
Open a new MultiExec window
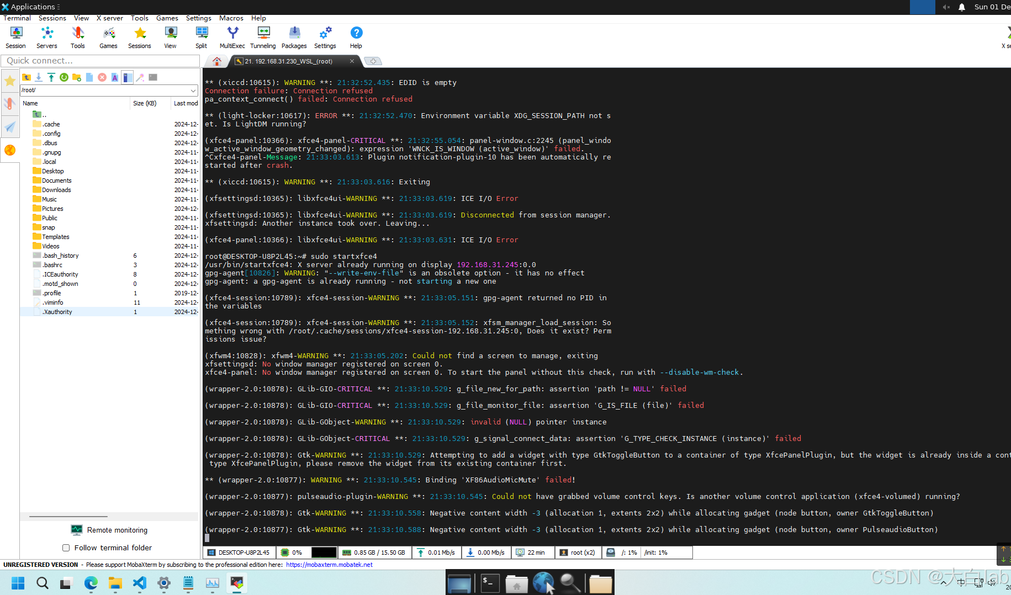[x=232, y=36]
